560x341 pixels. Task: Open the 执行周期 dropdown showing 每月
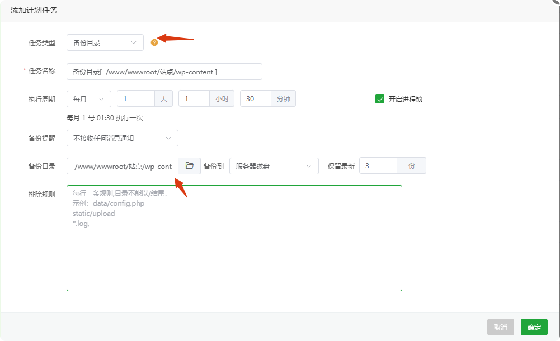click(88, 99)
